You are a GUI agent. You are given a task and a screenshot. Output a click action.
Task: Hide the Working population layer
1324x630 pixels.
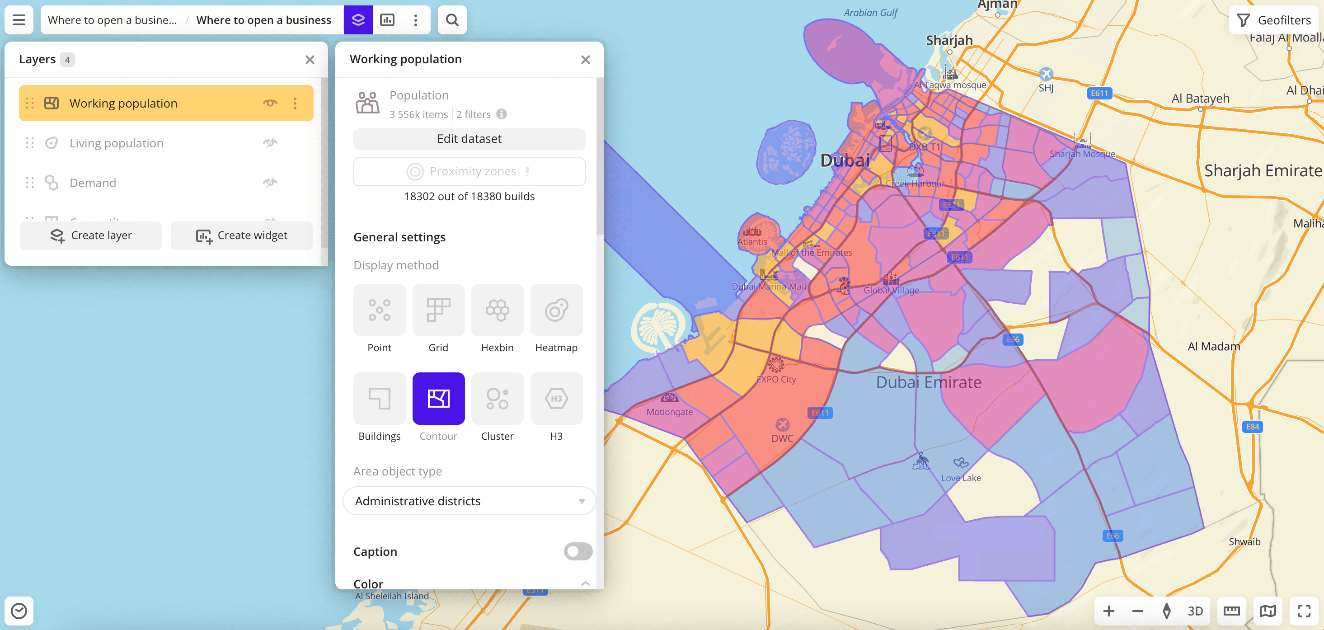click(x=270, y=103)
